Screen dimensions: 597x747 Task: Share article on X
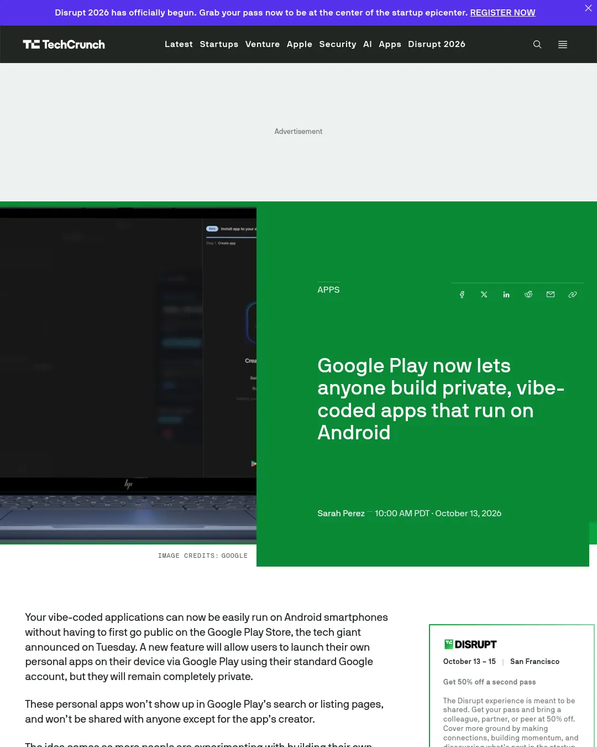point(484,294)
